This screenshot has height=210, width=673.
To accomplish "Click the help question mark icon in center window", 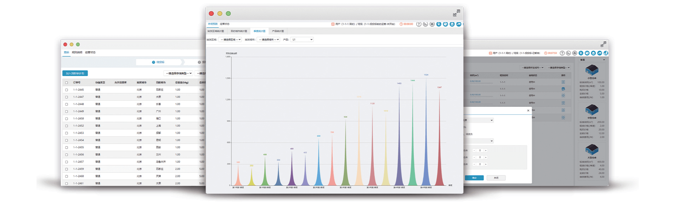I will [x=419, y=24].
